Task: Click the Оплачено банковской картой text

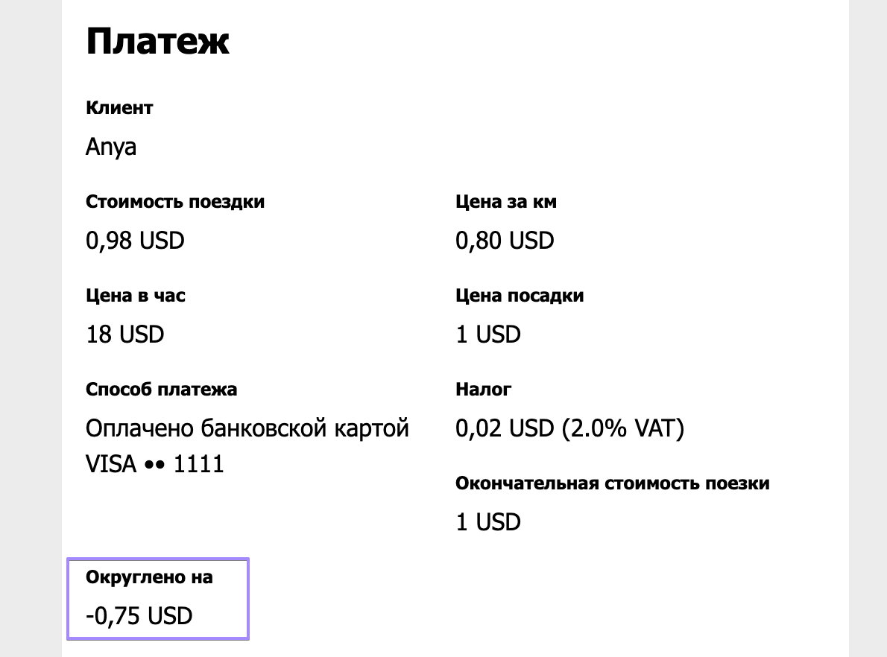Action: pyautogui.click(x=247, y=429)
